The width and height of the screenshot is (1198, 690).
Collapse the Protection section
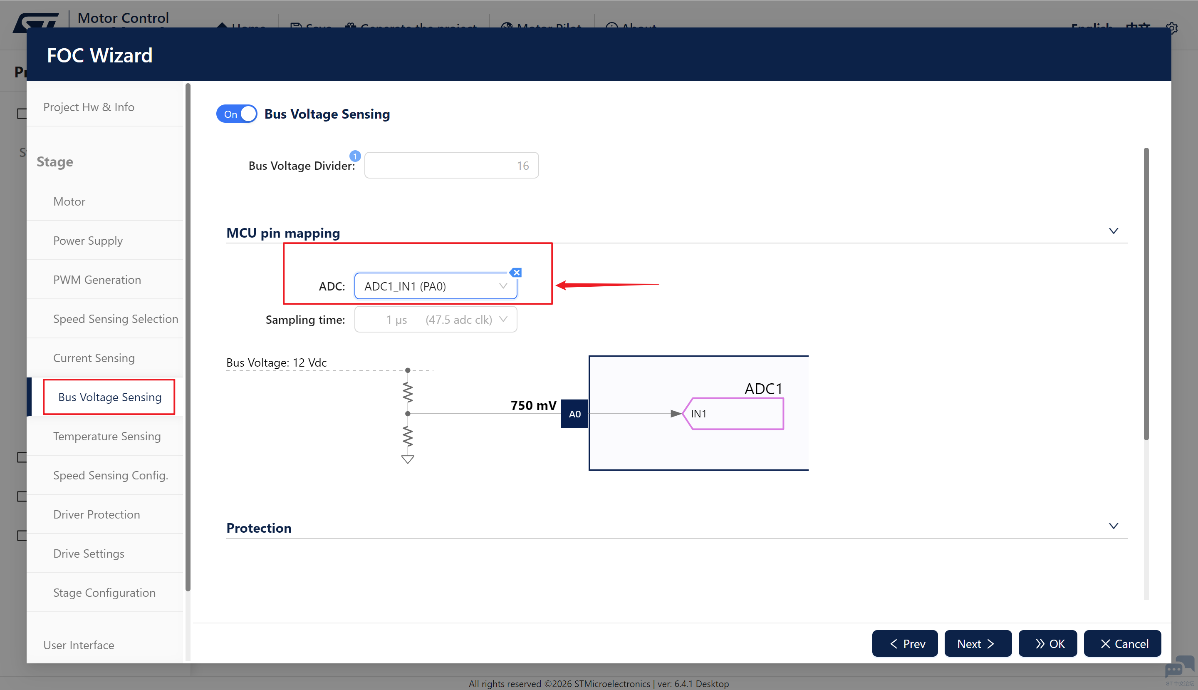1113,526
